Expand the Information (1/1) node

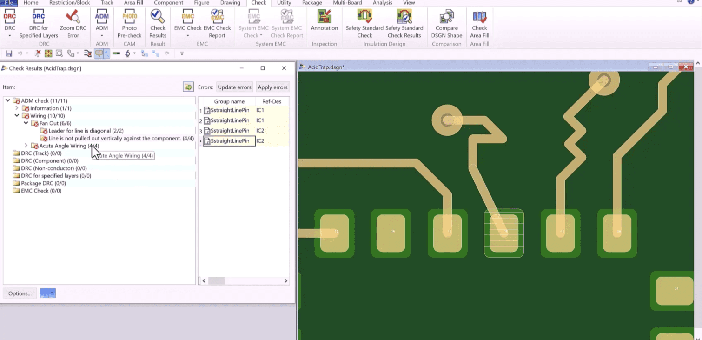(17, 108)
